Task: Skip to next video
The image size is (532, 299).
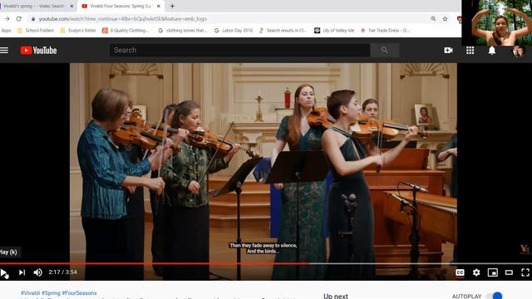Action: 22,272
